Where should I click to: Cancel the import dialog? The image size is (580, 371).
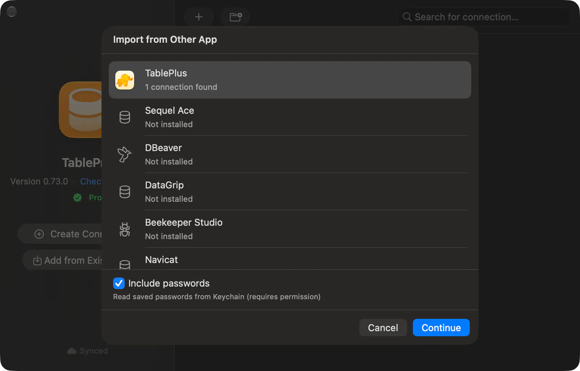[383, 328]
